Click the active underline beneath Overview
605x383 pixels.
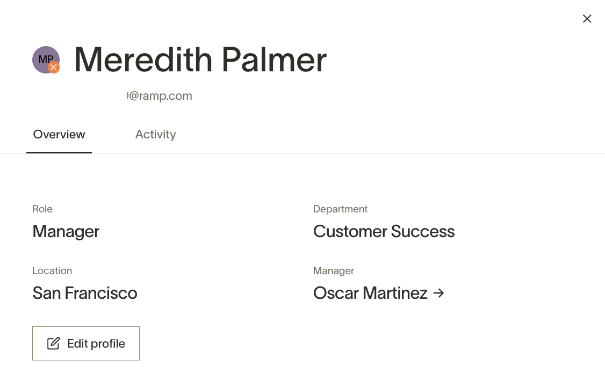[59, 152]
